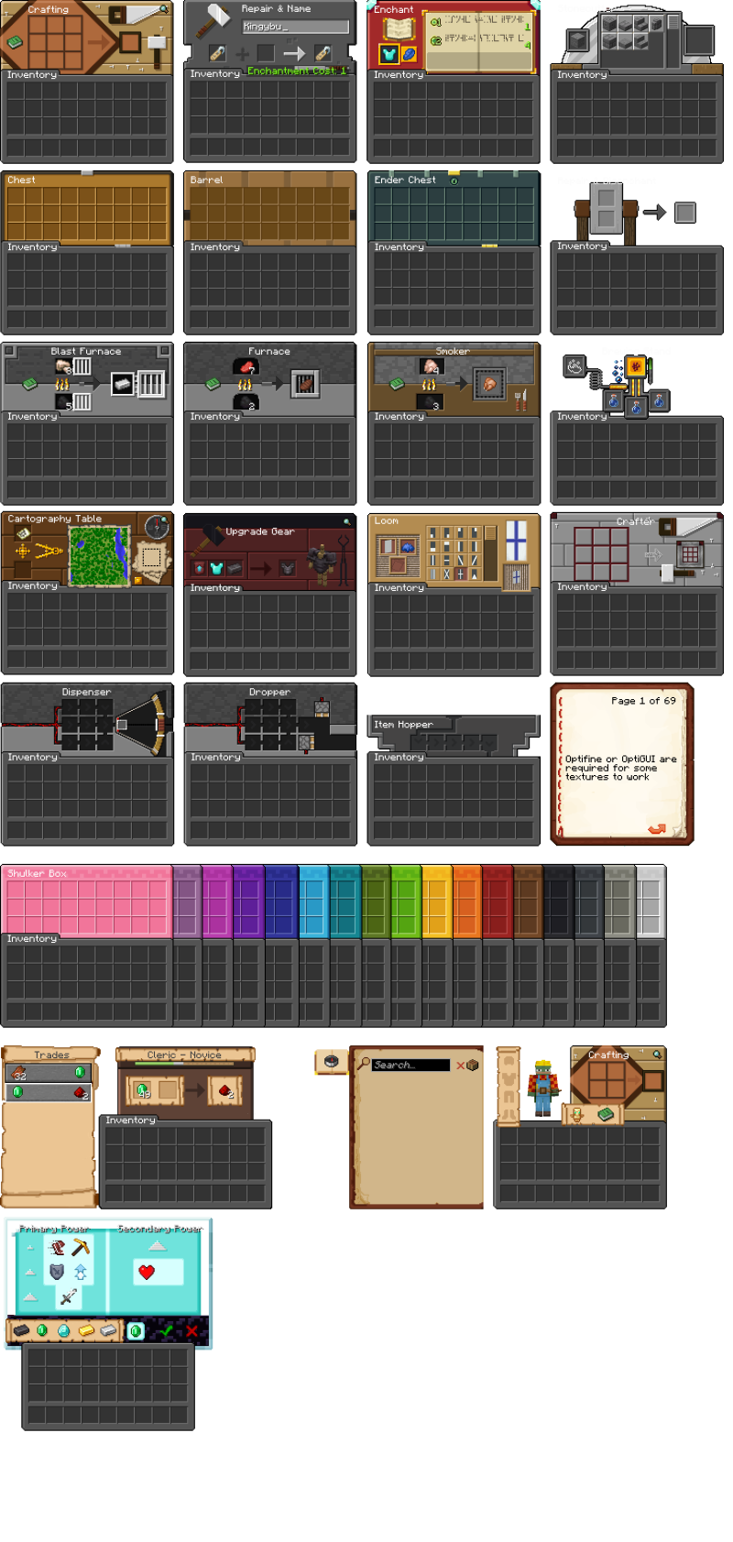Cancel beacon selection with the red X

click(191, 1330)
